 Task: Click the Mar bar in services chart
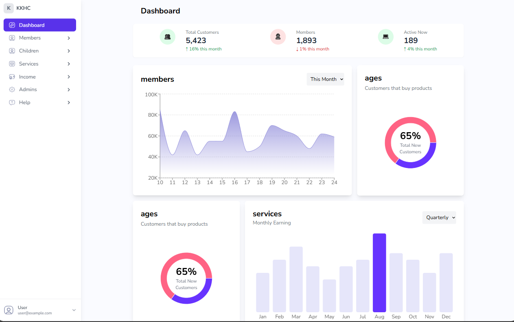pyautogui.click(x=296, y=279)
